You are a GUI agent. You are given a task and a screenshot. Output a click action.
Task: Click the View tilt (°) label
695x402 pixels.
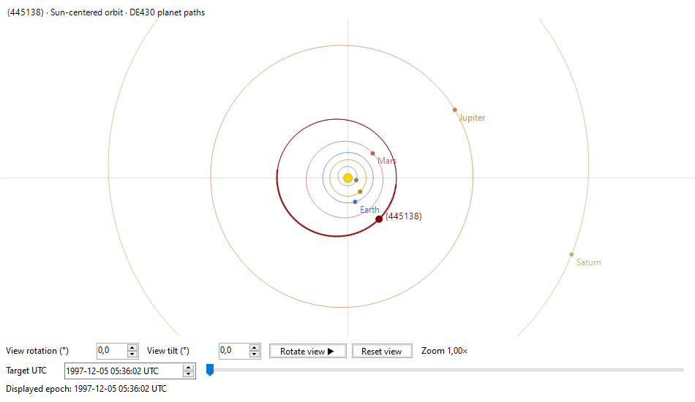168,351
